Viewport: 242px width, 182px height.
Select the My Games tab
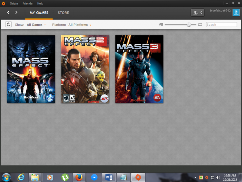[39, 13]
